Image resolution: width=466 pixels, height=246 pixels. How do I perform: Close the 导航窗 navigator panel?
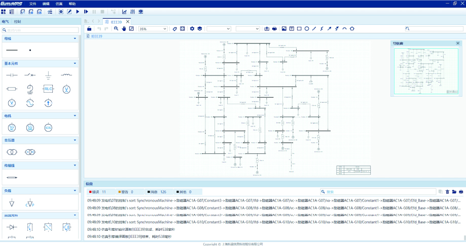pos(457,44)
